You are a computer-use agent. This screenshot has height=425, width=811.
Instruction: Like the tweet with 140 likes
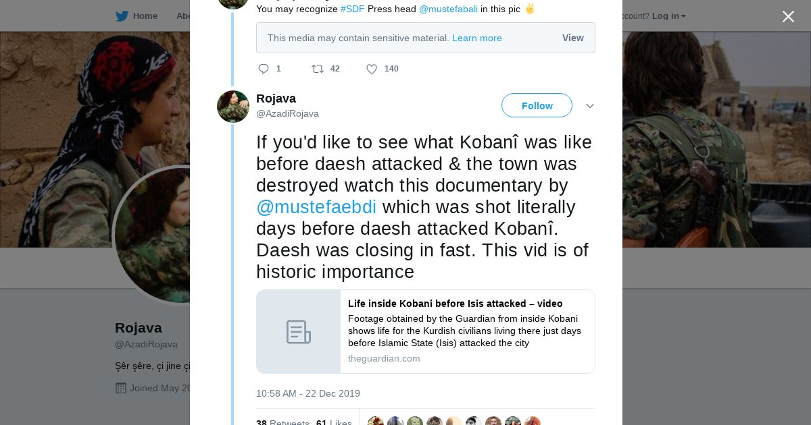(x=372, y=69)
